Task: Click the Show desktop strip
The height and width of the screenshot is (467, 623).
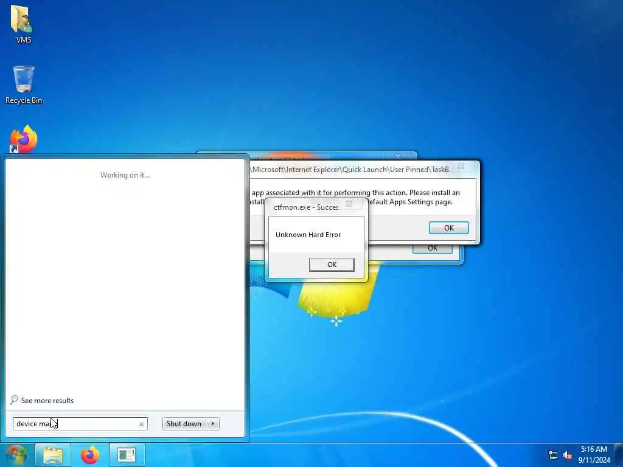Action: [619, 455]
